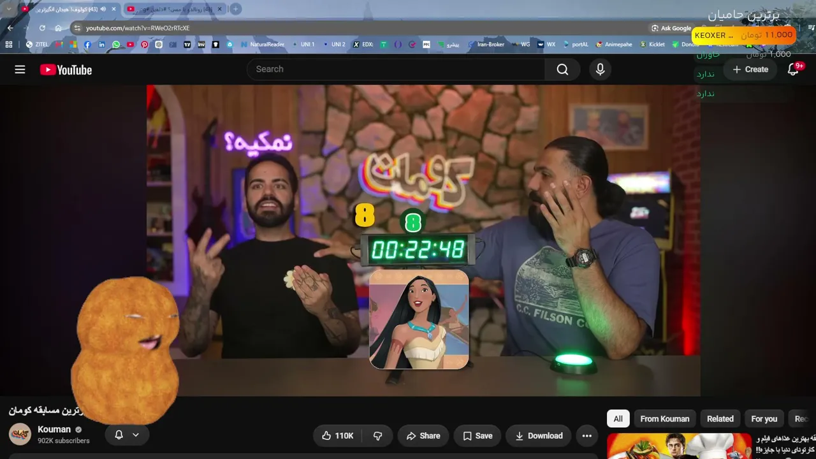
Task: Open the Animepahe bookmark
Action: (x=615, y=45)
